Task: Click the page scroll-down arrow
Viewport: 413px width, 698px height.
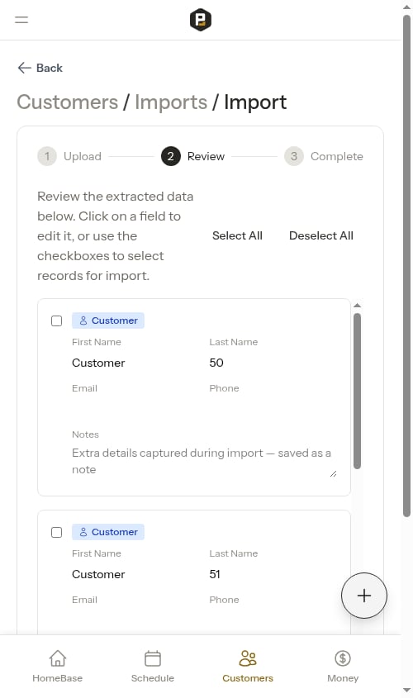Action: (x=406, y=691)
